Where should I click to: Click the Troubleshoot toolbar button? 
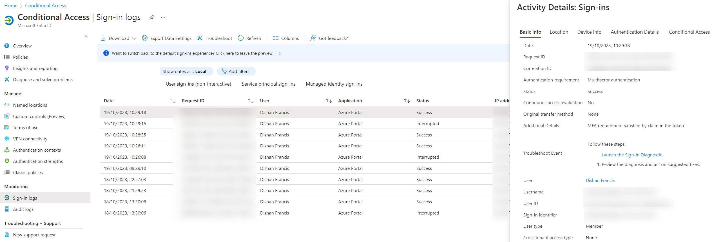[215, 38]
